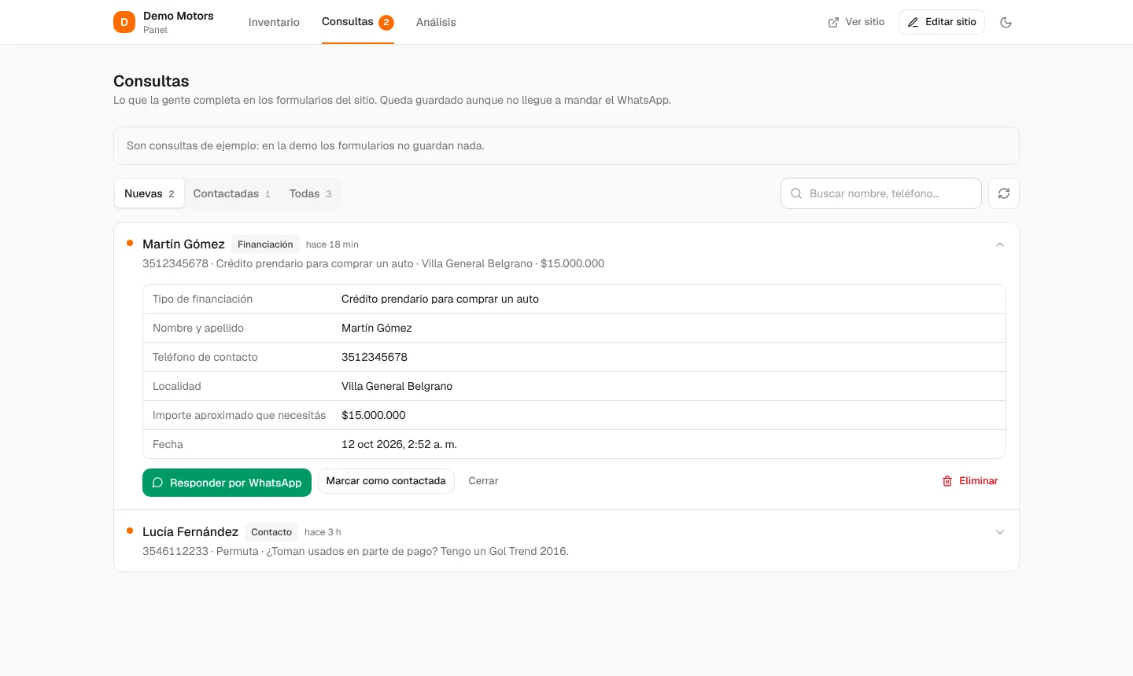
Task: Click the pencil icon in Editar sitio
Action: coord(913,22)
